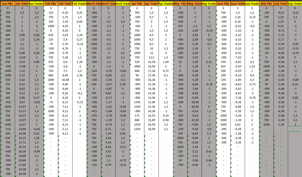302x177 pixels.
Task: Select March Total cell 4,54
Action: click(108, 142)
